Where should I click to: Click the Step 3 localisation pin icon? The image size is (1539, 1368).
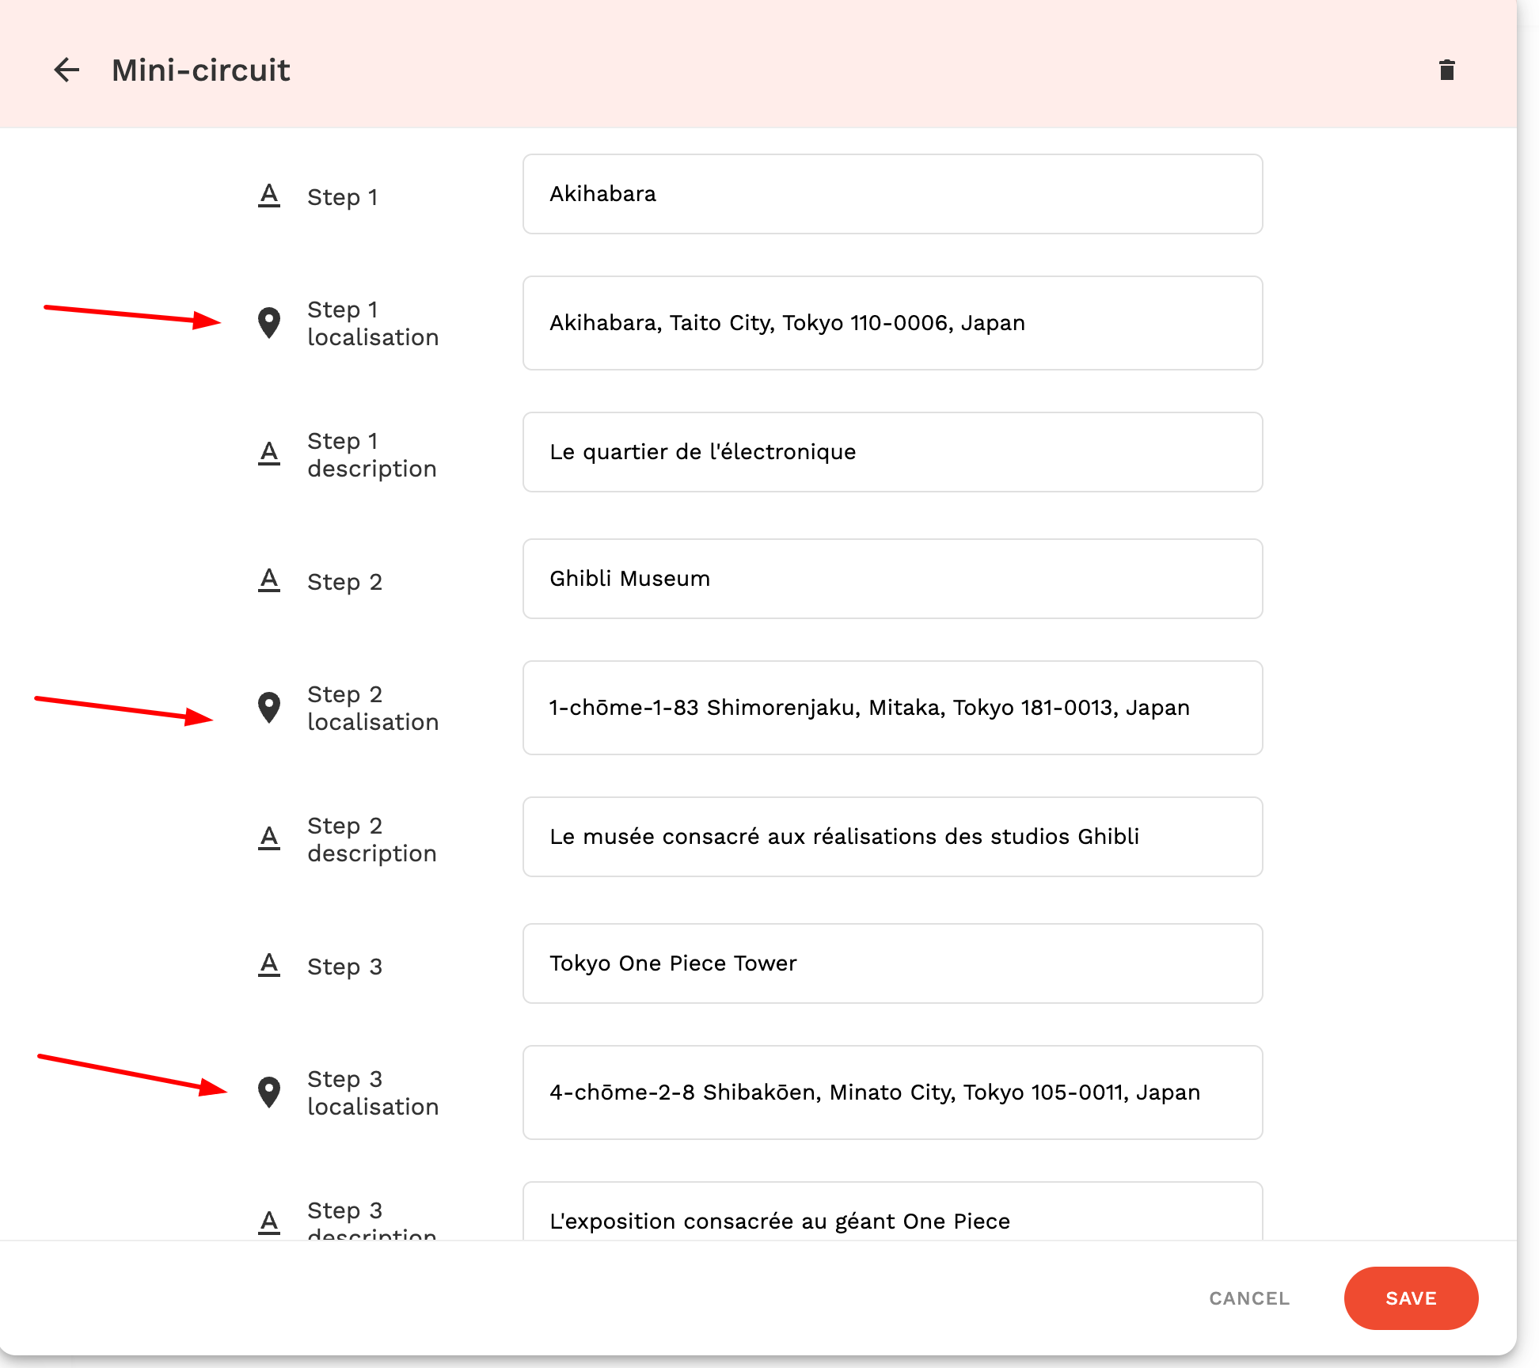click(269, 1092)
